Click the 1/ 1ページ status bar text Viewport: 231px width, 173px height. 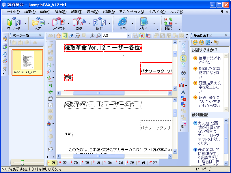point(204,169)
